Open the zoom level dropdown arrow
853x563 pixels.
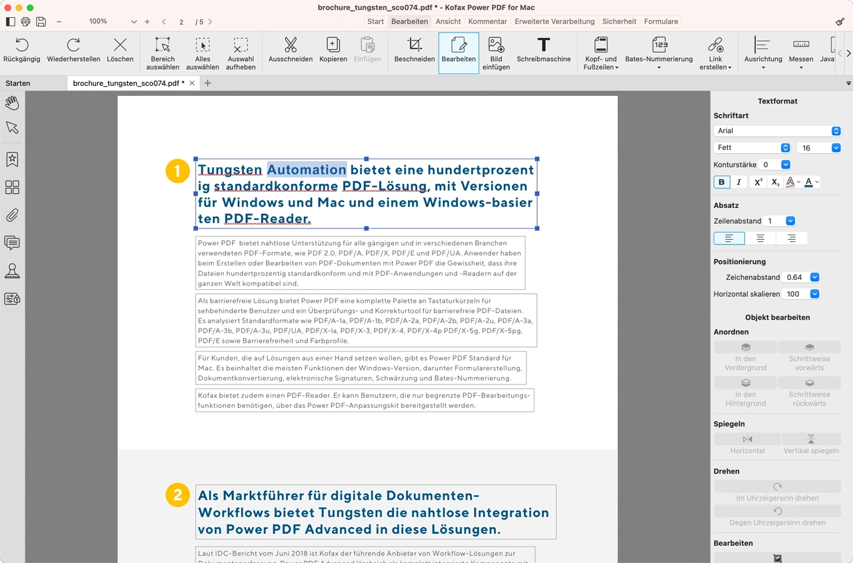(x=134, y=22)
